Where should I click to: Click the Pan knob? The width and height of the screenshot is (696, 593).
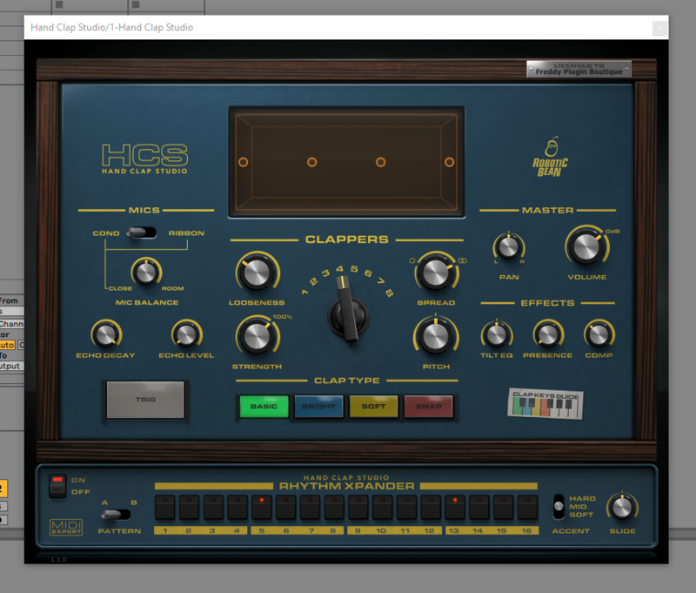tap(509, 247)
